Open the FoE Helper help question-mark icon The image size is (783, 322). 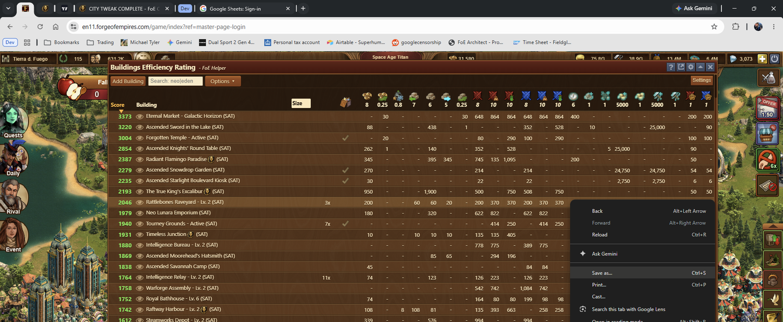(671, 67)
